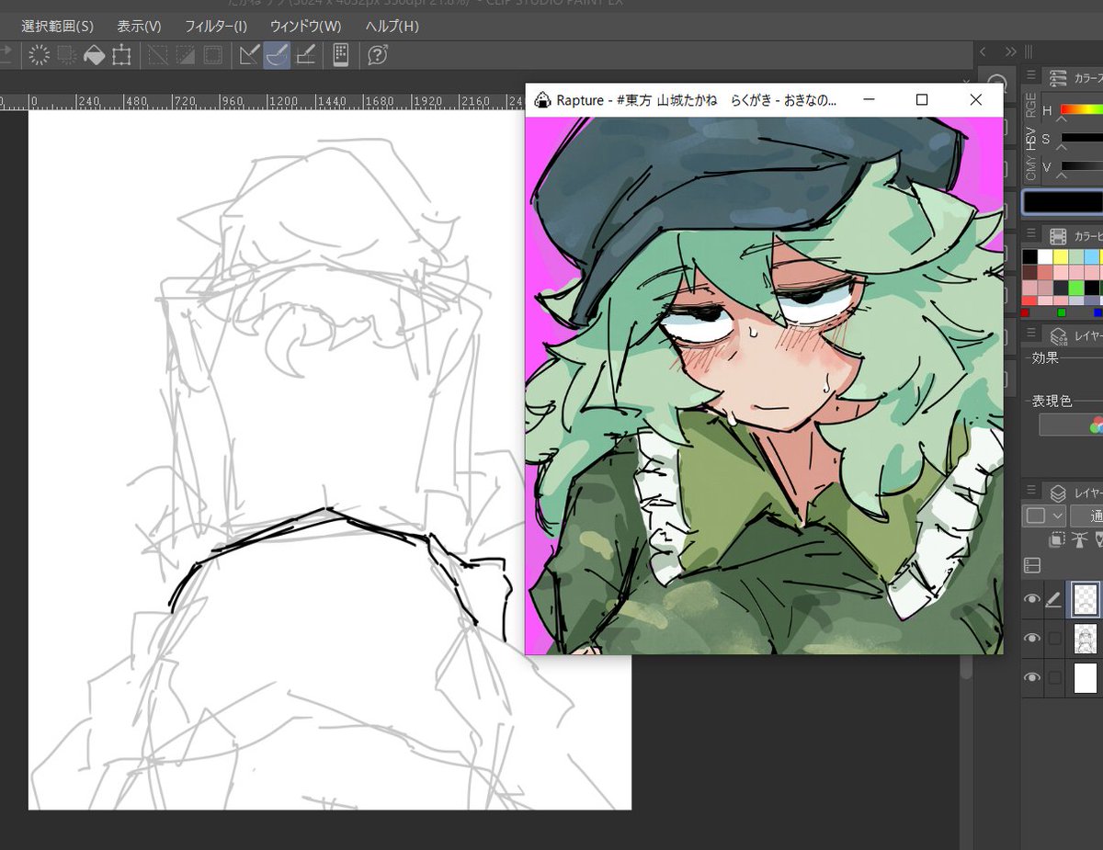Viewport: 1103px width, 850px height.
Task: Click the current black color bar
Action: [1063, 202]
